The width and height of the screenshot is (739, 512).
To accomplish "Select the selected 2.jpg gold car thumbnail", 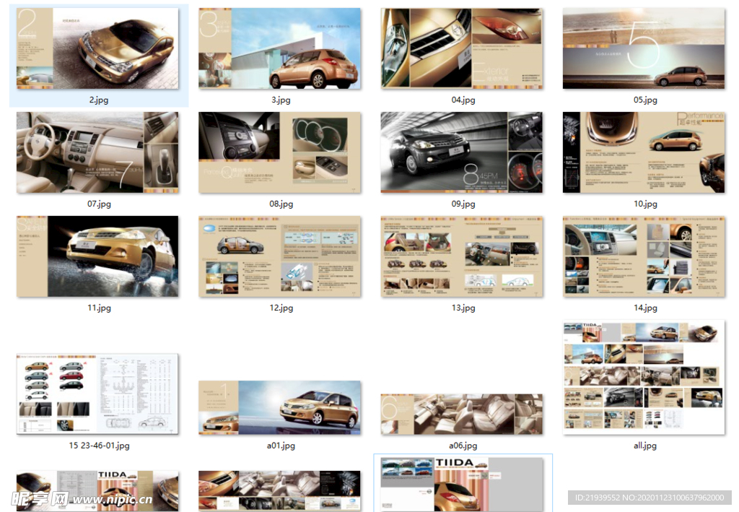I will [x=97, y=48].
